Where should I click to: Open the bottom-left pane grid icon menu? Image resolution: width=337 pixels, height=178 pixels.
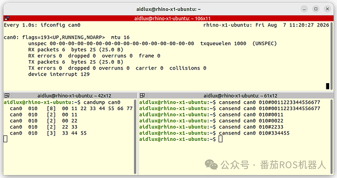[x=7, y=95]
